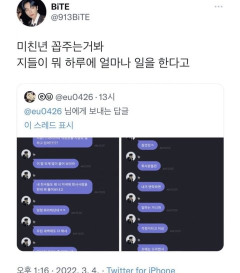The image size is (240, 273).
Task: Click the quoted ⓔⓤ display name
Action: 45,97
